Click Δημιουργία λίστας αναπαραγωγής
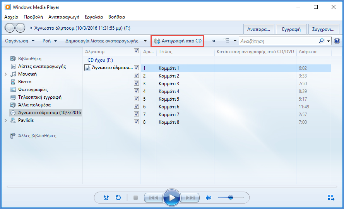 coord(102,41)
